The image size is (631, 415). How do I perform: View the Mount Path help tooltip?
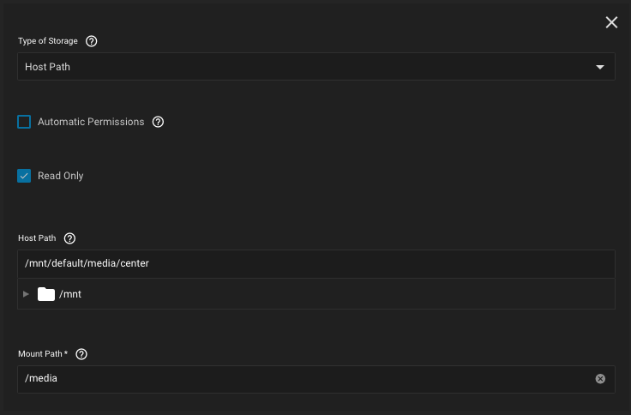(81, 354)
